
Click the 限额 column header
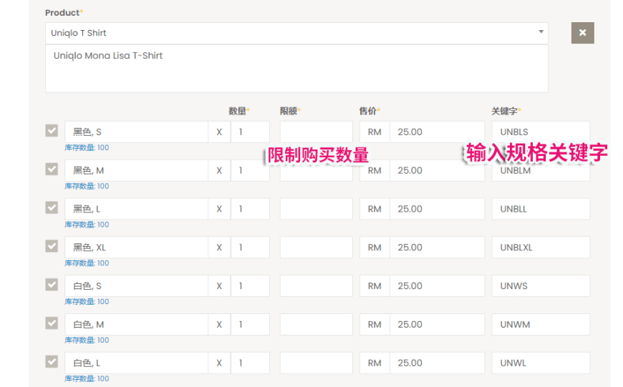tap(289, 111)
